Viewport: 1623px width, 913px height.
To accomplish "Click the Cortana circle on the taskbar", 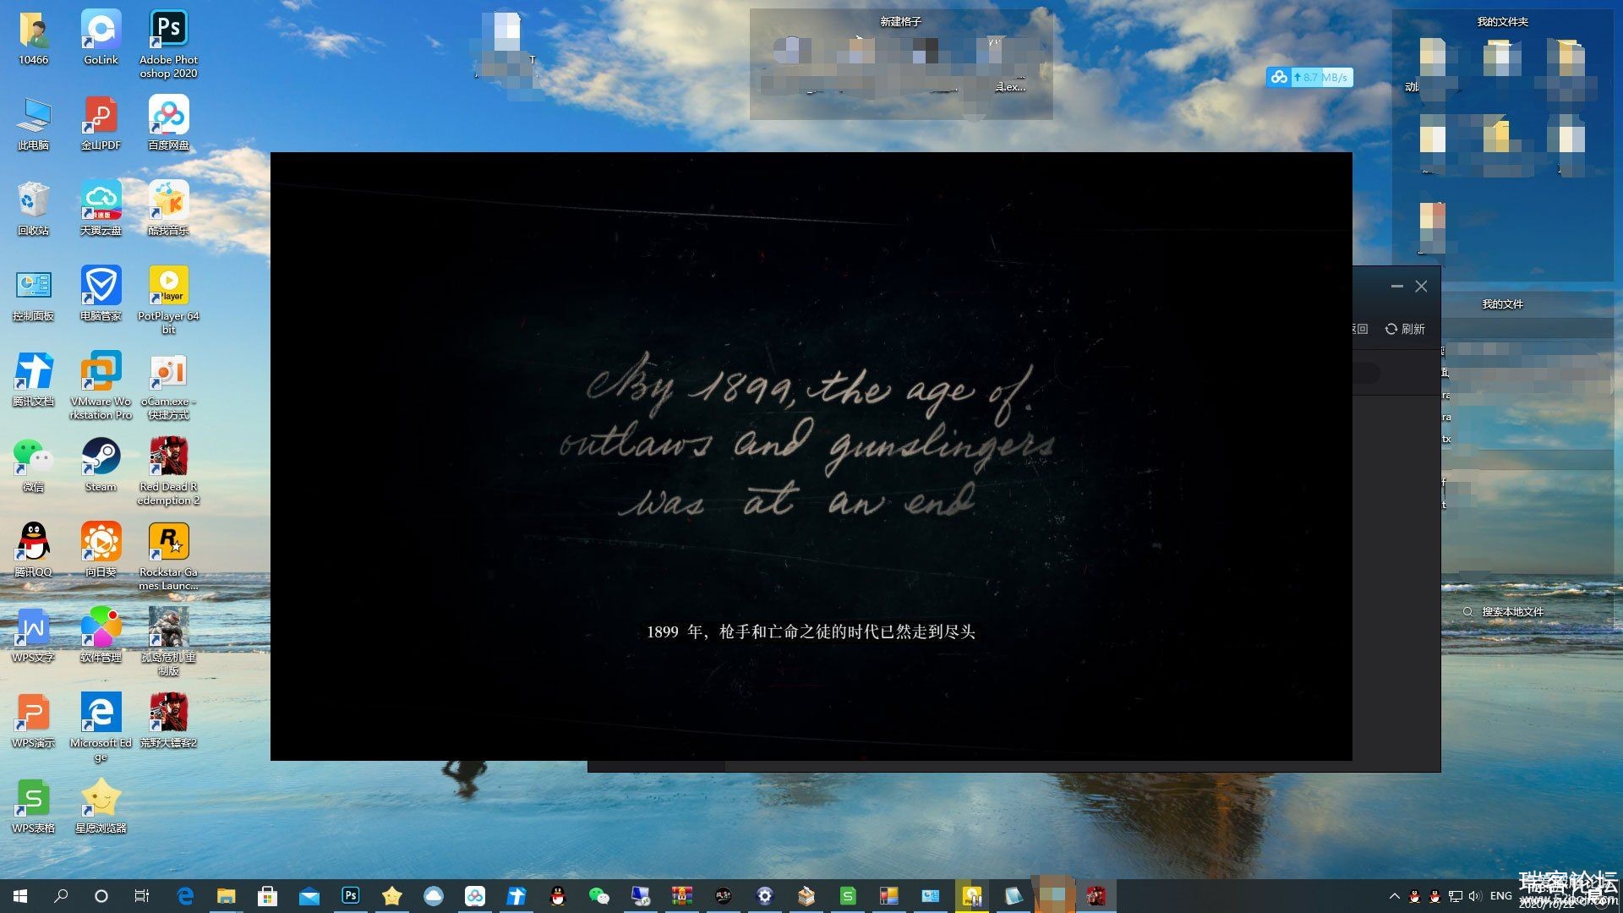I will coord(101,896).
